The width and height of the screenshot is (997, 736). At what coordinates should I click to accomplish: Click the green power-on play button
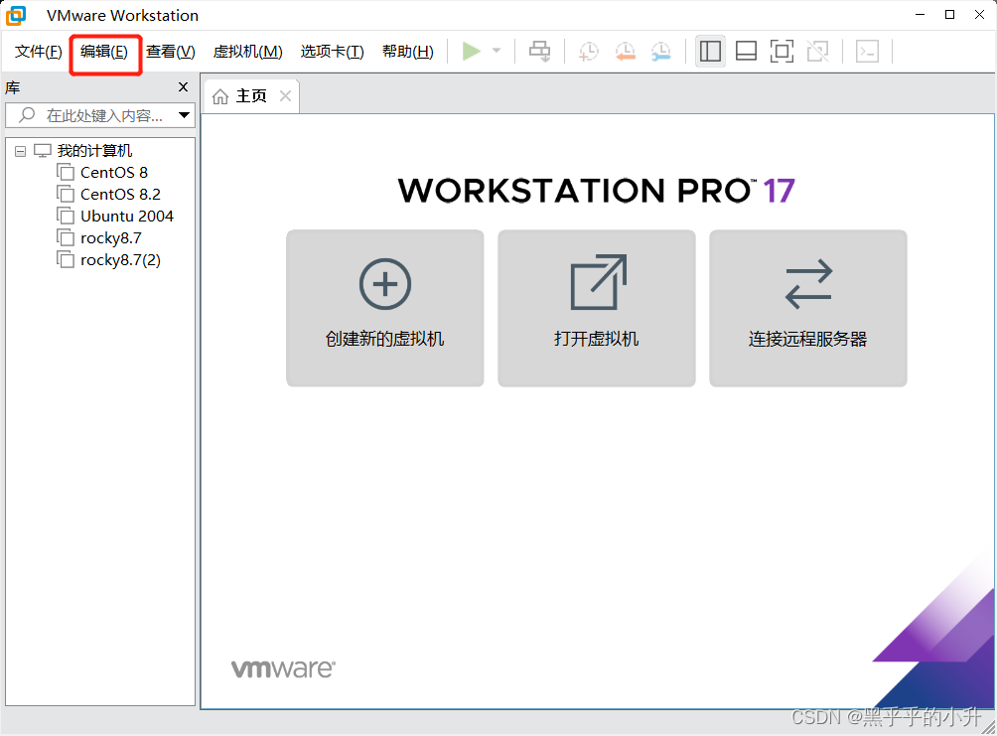coord(471,51)
